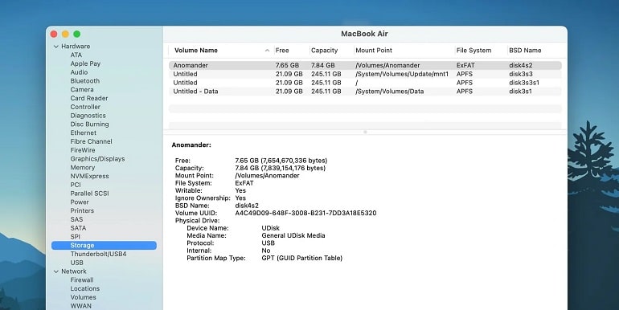Click the green zoom window button
Image resolution: width=619 pixels, height=310 pixels.
77,35
